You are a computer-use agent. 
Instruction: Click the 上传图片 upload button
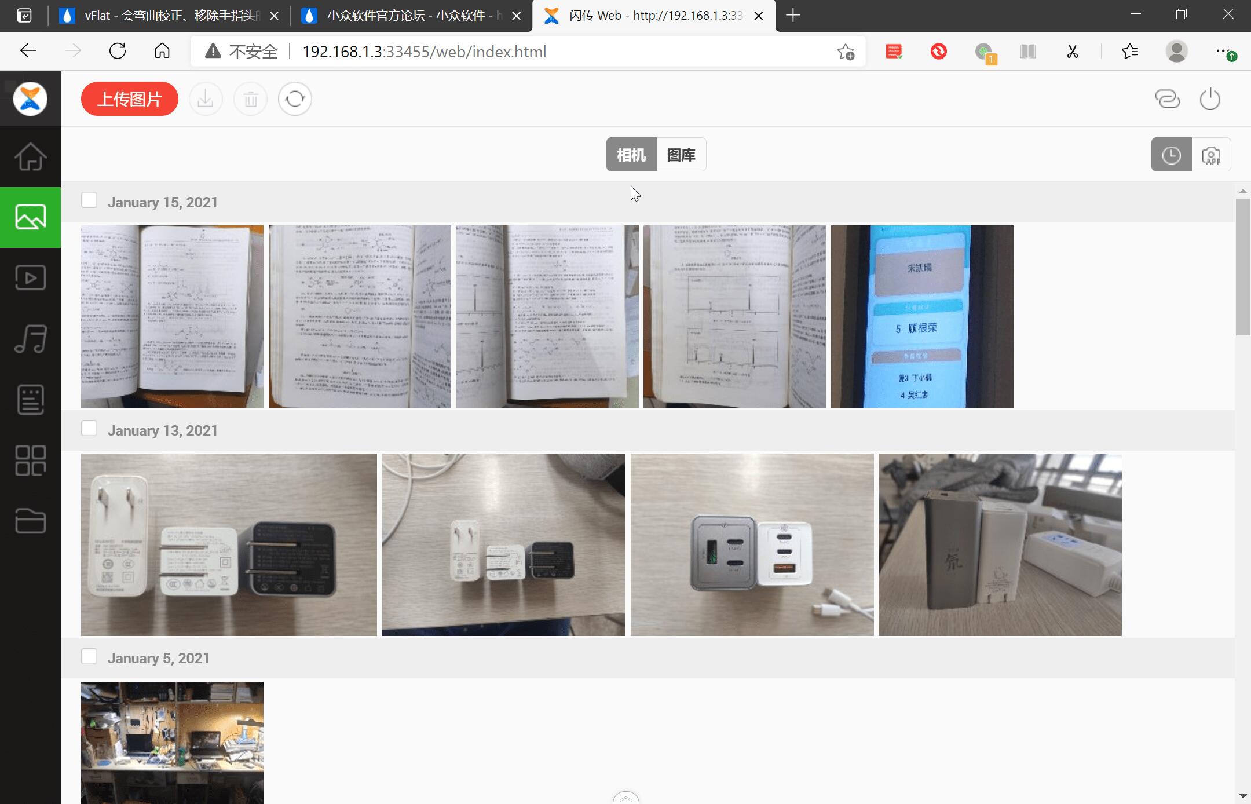[130, 99]
